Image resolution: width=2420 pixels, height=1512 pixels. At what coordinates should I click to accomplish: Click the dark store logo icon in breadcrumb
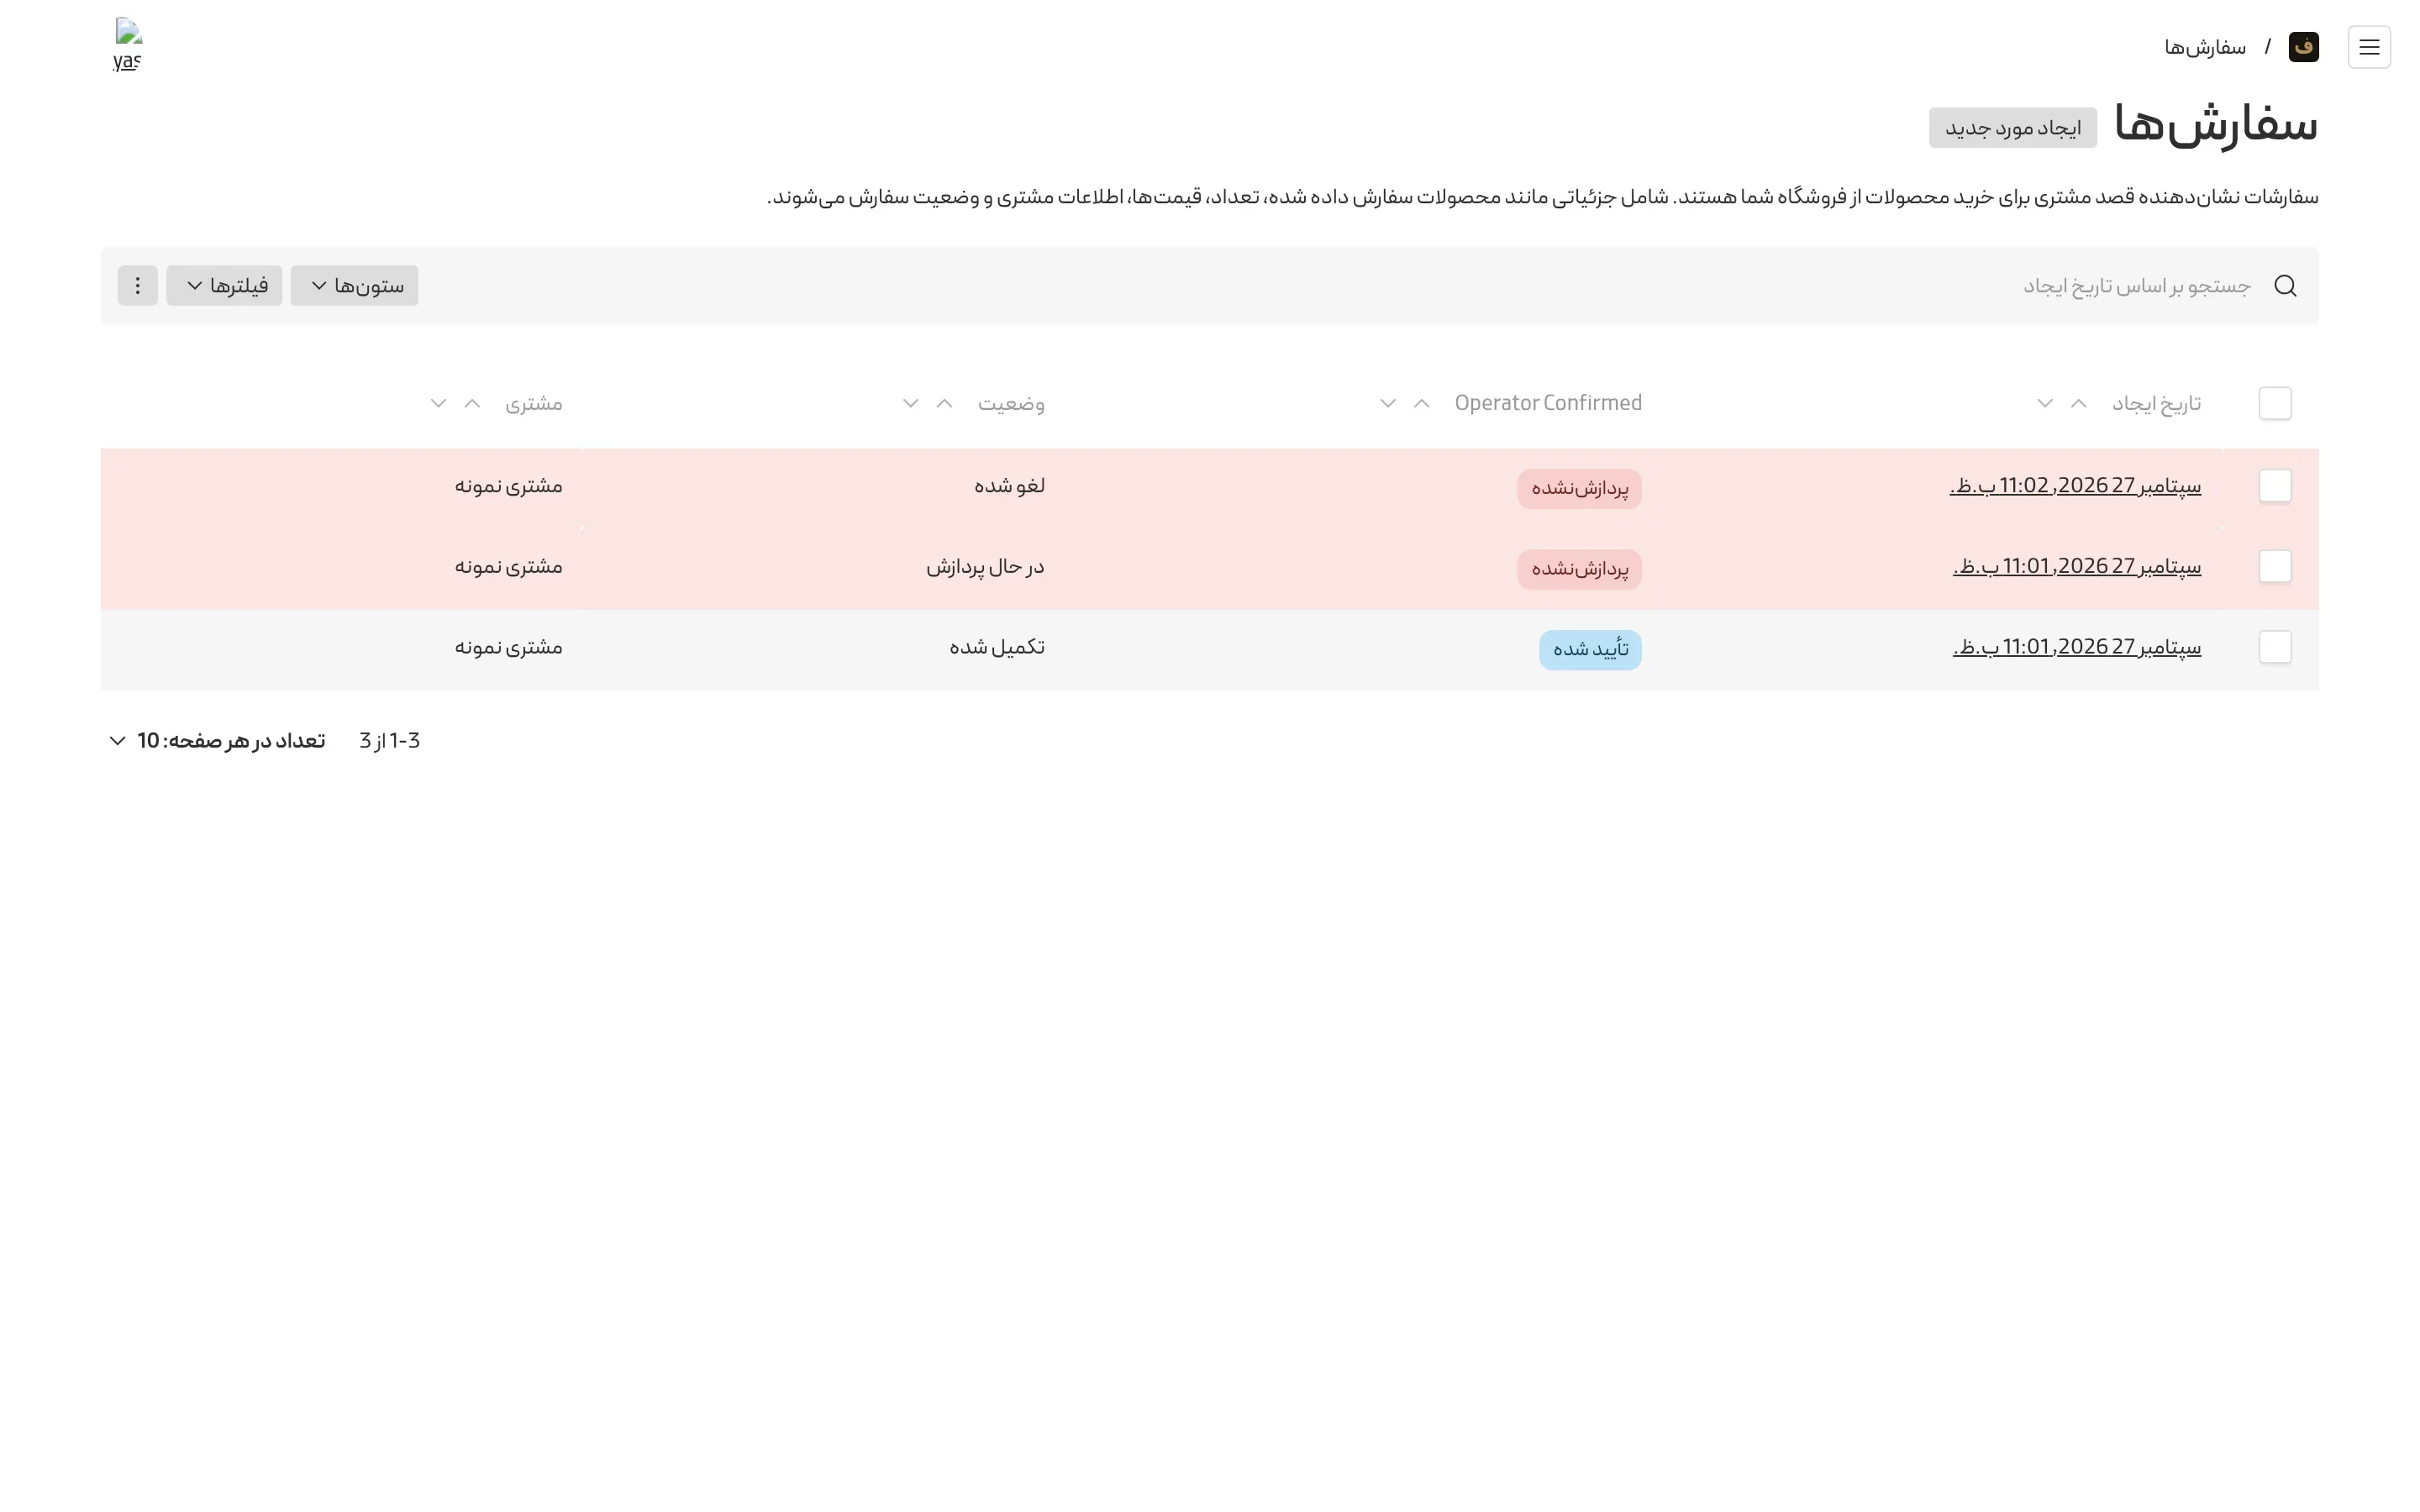click(2303, 47)
